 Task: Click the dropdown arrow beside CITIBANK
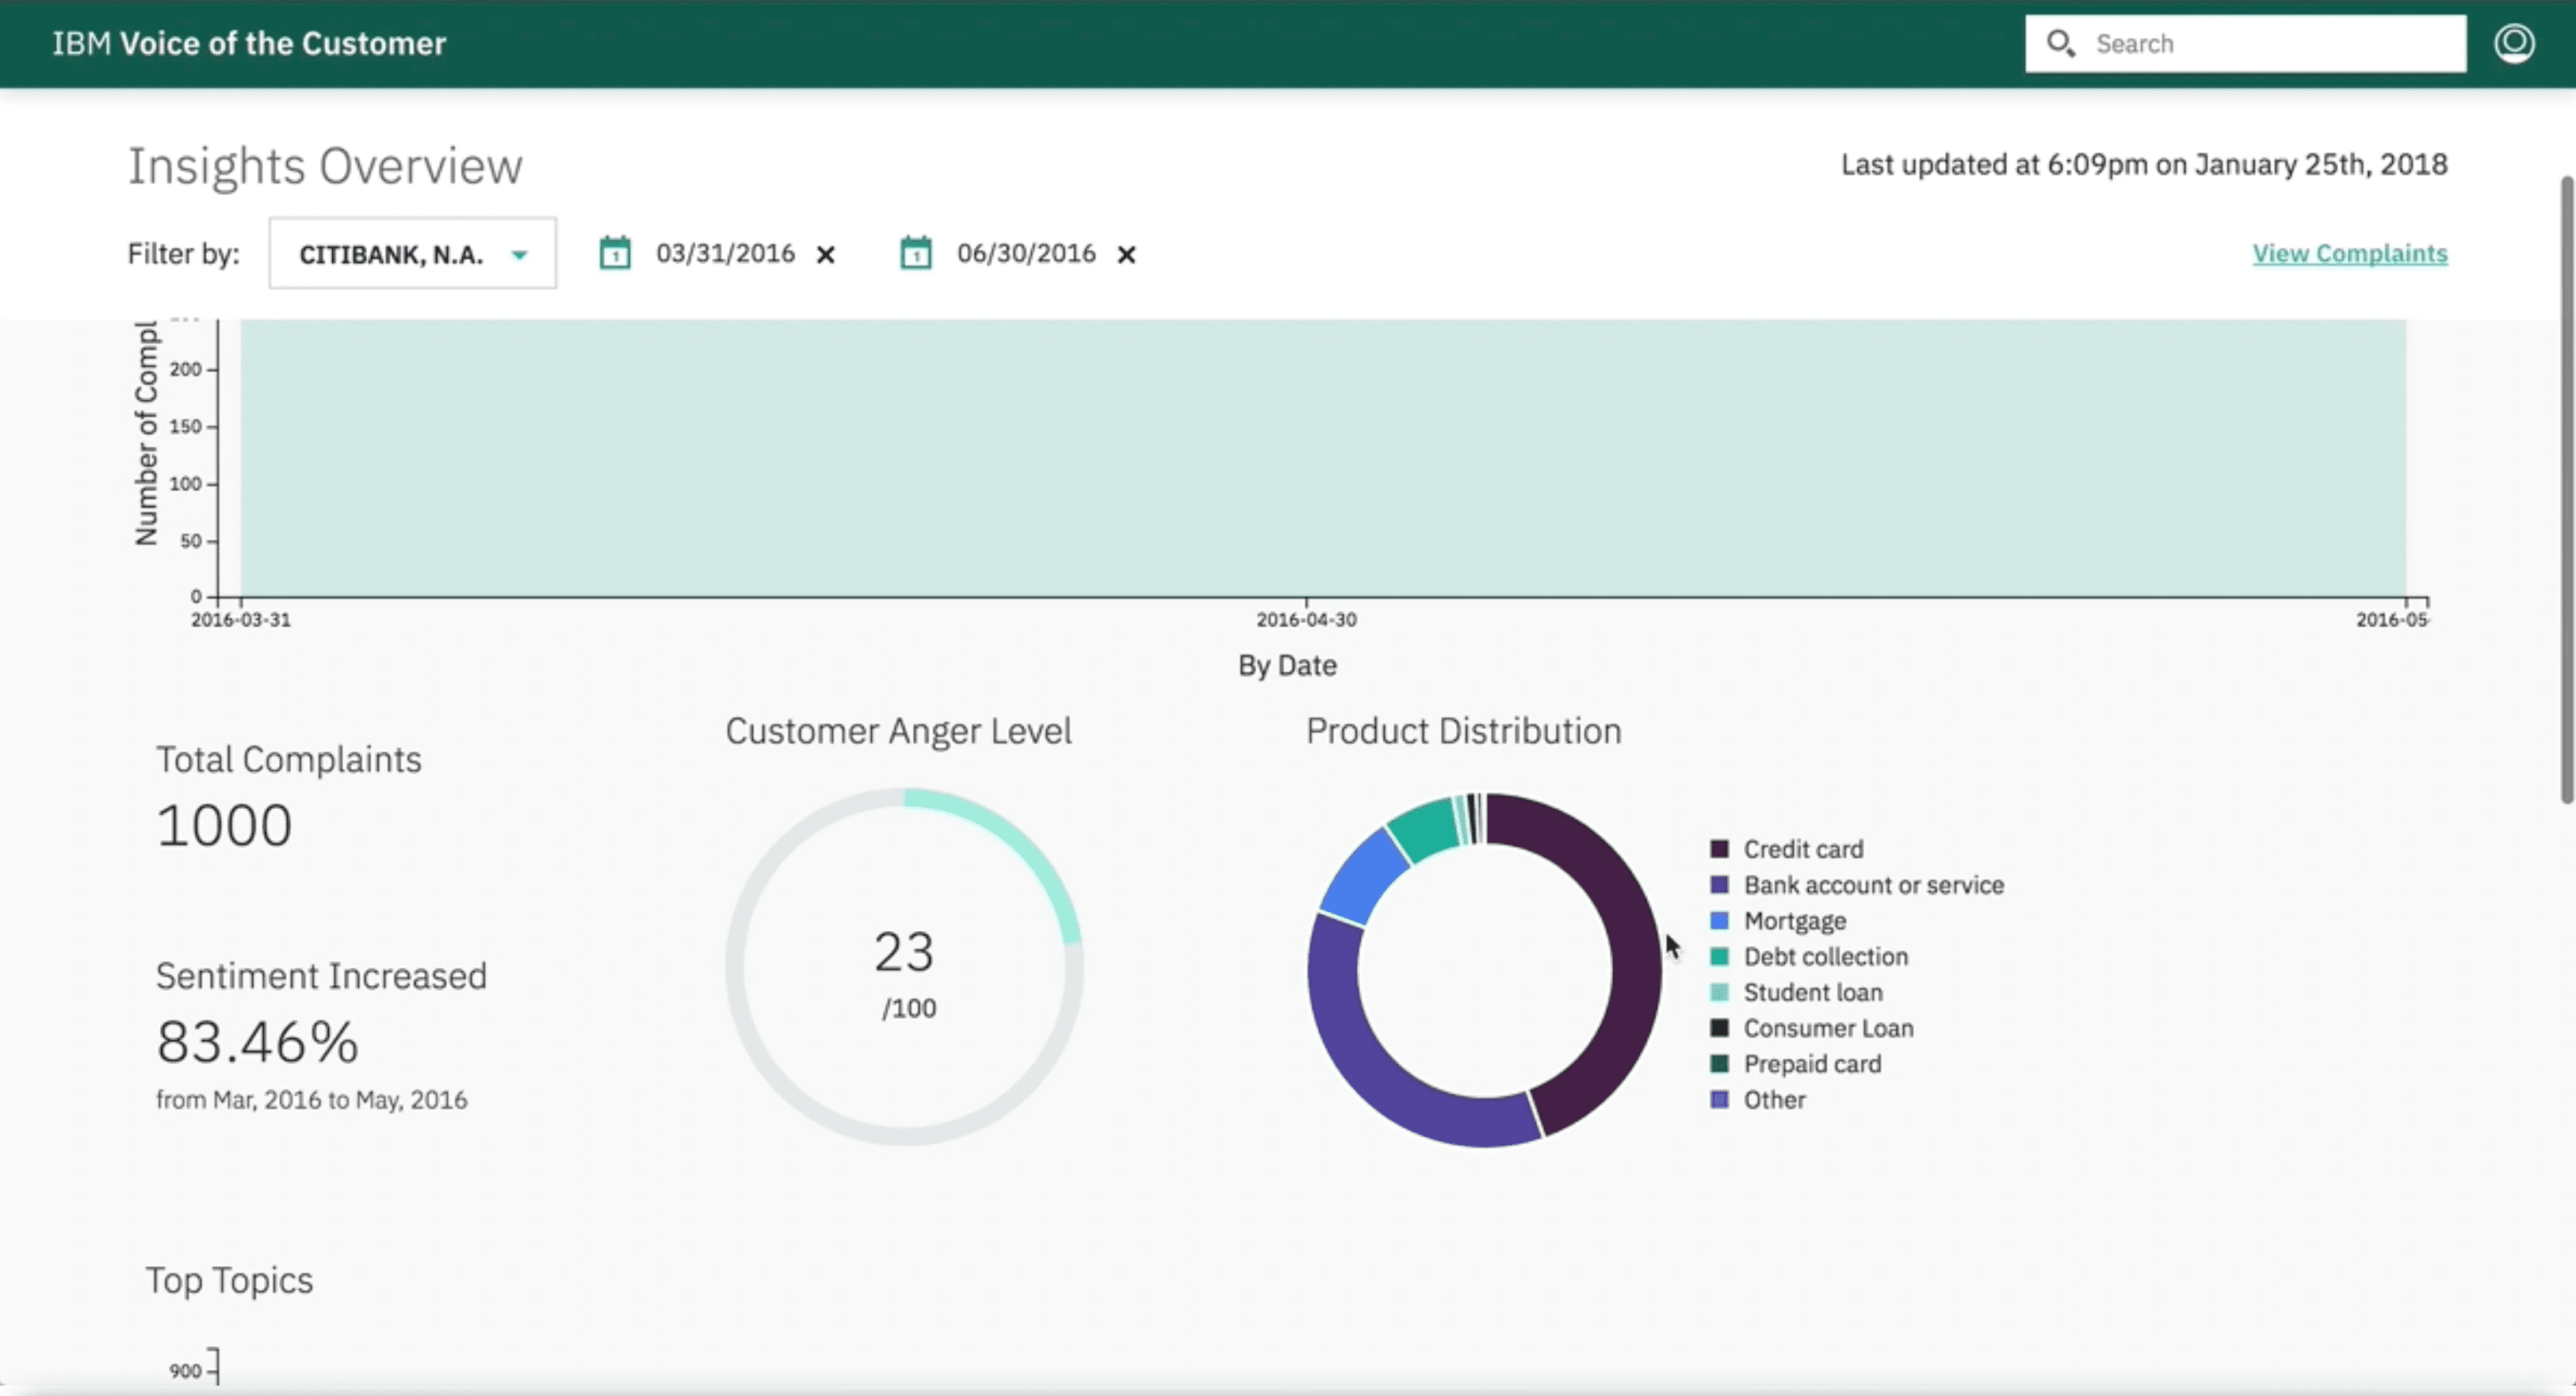coord(519,255)
